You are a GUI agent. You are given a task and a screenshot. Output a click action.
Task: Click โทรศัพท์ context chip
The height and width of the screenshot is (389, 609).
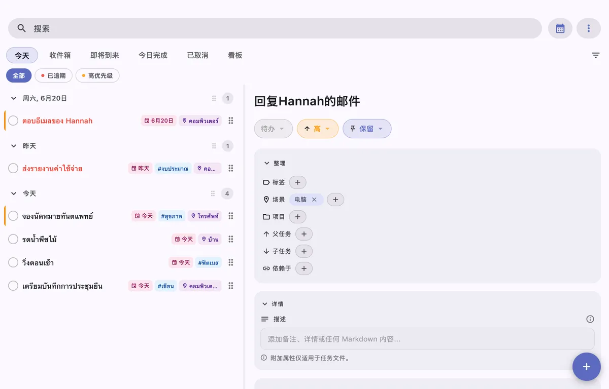(205, 216)
